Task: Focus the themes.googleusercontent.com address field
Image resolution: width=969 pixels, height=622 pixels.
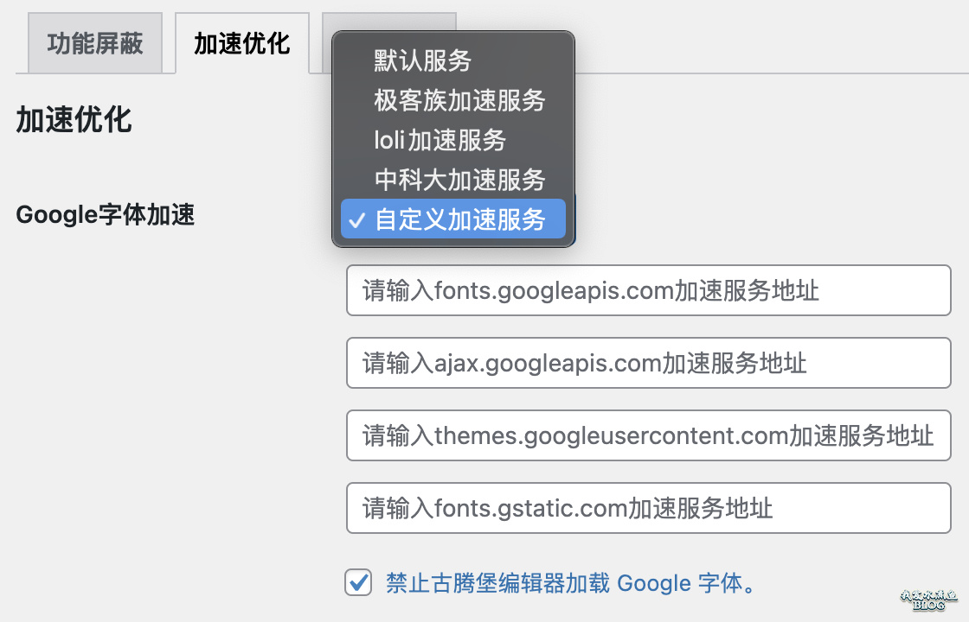Action: [x=648, y=435]
